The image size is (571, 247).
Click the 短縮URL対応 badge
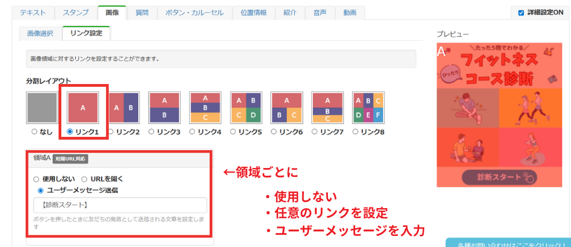(70, 159)
